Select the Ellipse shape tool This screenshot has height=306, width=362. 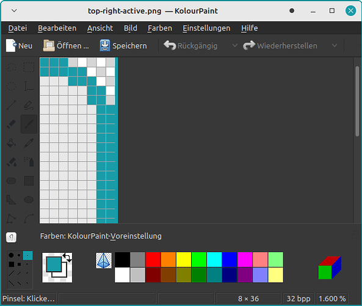point(29,200)
